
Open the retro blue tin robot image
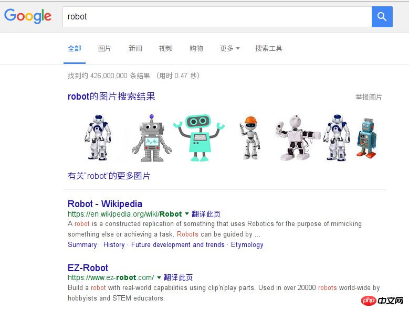[366, 138]
